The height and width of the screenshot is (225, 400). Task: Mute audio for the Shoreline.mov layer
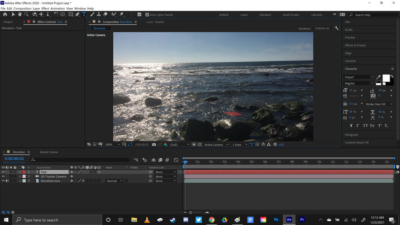tap(7, 181)
